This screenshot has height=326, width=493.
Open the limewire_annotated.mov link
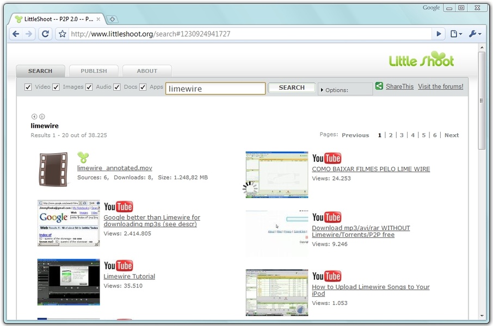[x=115, y=168]
